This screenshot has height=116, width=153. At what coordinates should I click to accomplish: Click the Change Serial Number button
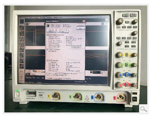click(63, 31)
